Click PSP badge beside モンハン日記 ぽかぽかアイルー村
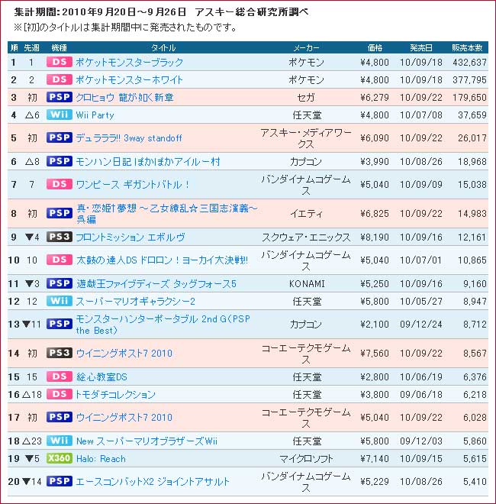This screenshot has width=496, height=504. click(60, 161)
